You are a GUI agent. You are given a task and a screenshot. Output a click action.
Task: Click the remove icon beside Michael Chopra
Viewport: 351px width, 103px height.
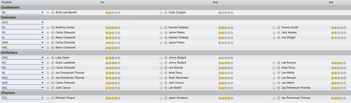click(x=48, y=98)
